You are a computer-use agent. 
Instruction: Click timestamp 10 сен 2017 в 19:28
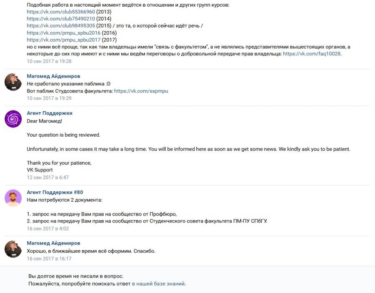point(49,61)
